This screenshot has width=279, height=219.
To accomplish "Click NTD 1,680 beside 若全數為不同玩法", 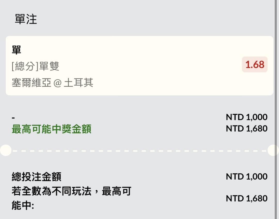I will [246, 198].
